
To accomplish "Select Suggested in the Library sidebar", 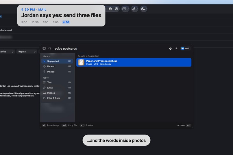I will (x=57, y=61).
